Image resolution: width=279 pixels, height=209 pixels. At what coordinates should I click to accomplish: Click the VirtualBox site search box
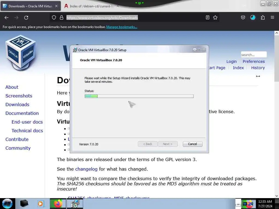click(254, 55)
